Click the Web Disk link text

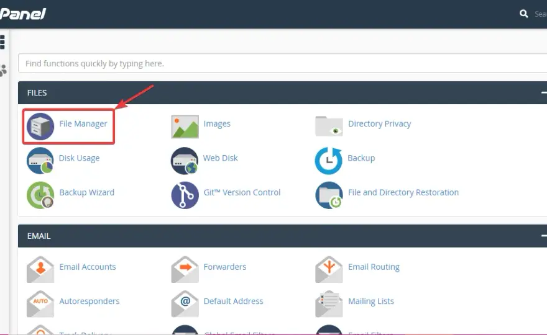(221, 158)
